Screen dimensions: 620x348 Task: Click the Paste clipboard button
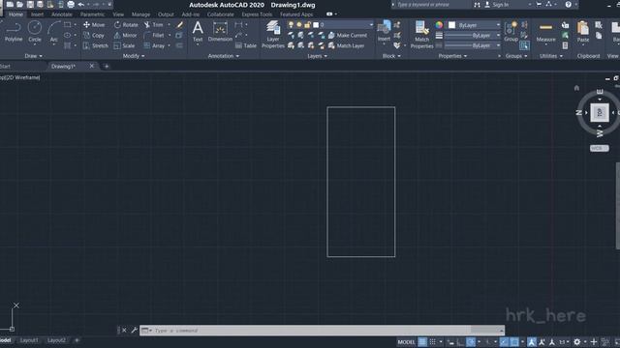click(583, 32)
